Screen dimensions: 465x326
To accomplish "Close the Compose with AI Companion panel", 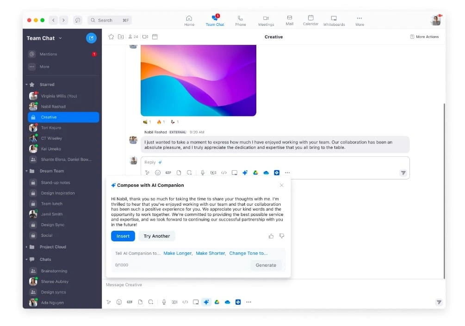I will click(x=282, y=185).
